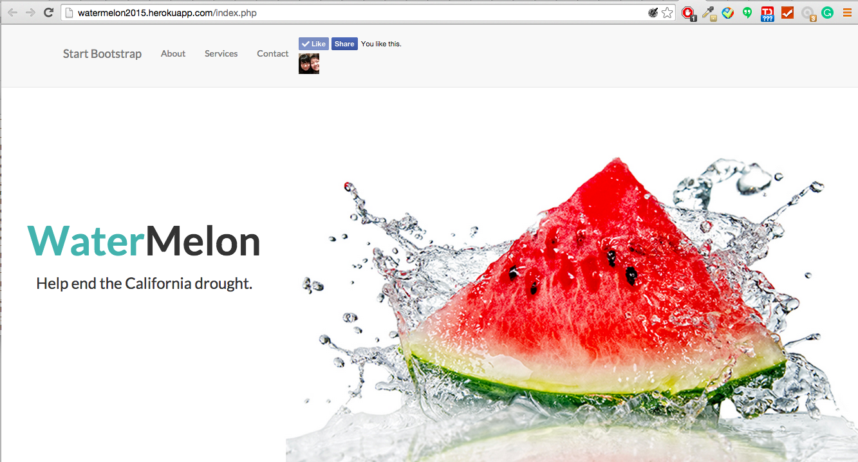Screen dimensions: 858x462
Task: Open the Hangouts quote-bubble extension
Action: pos(747,12)
